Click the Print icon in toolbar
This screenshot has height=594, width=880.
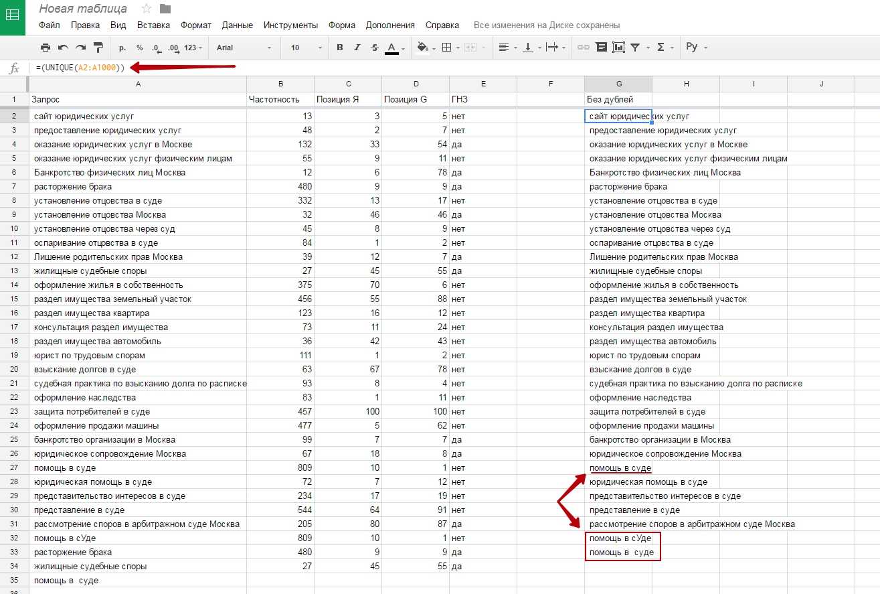(46, 48)
